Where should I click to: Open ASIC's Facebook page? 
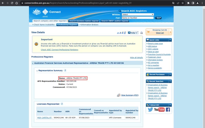click(168, 110)
